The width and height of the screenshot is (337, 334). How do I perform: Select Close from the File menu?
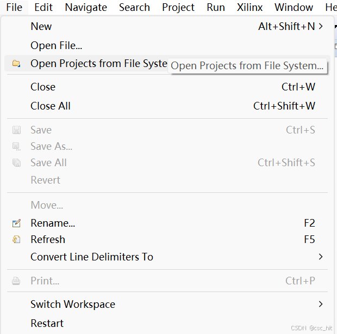[x=43, y=87]
